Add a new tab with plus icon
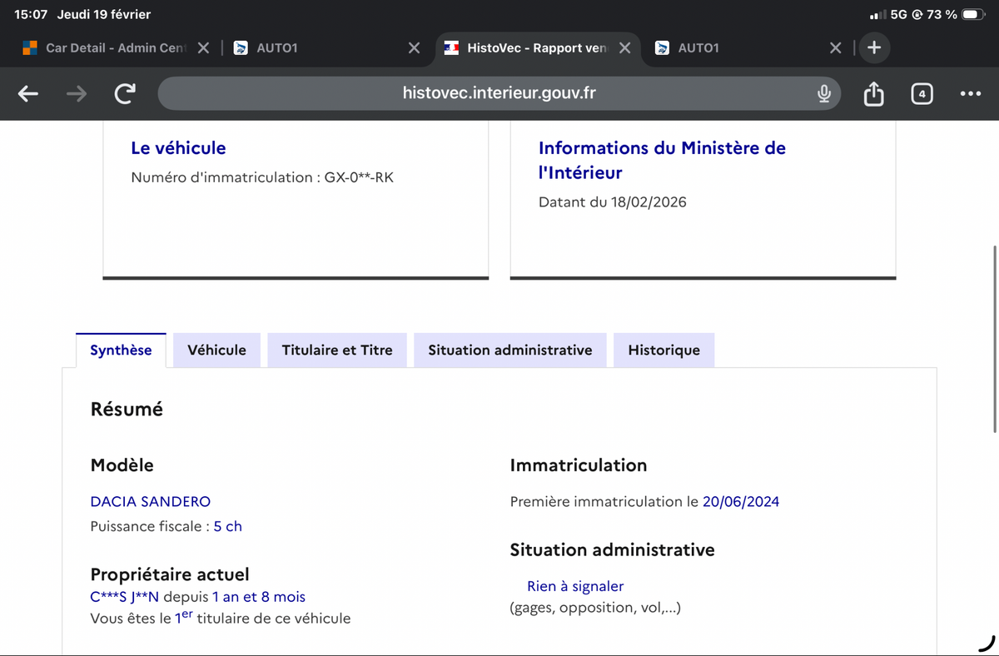Screen dimensions: 999x656 (x=873, y=47)
